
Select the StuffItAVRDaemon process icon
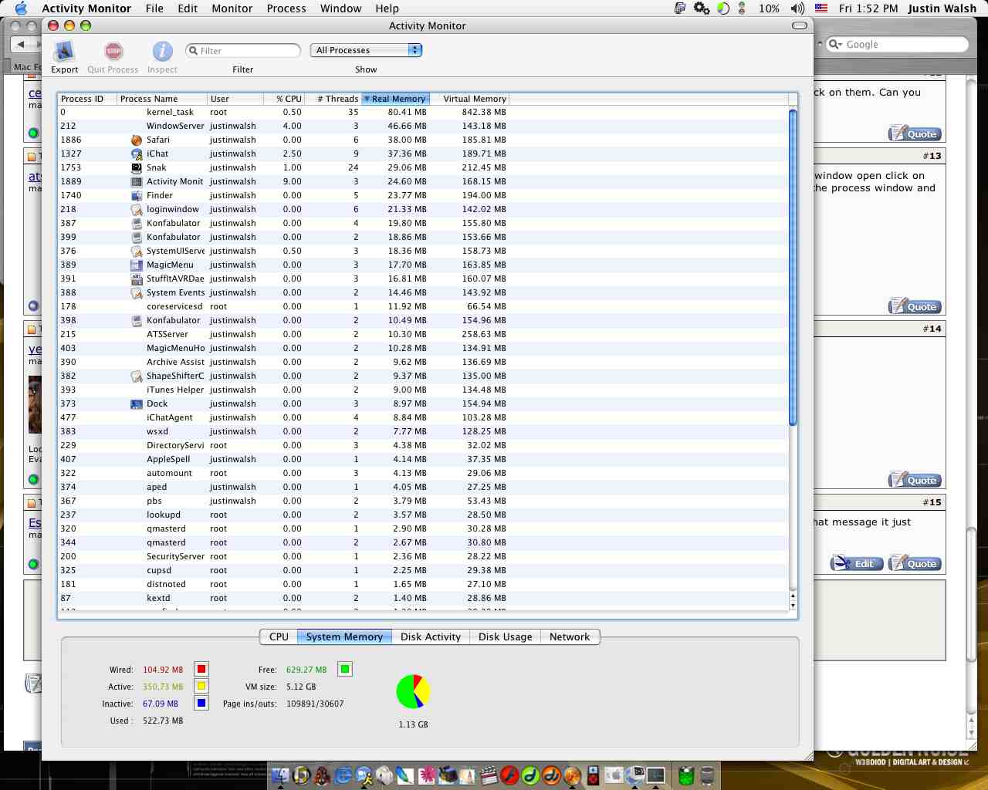(x=137, y=279)
